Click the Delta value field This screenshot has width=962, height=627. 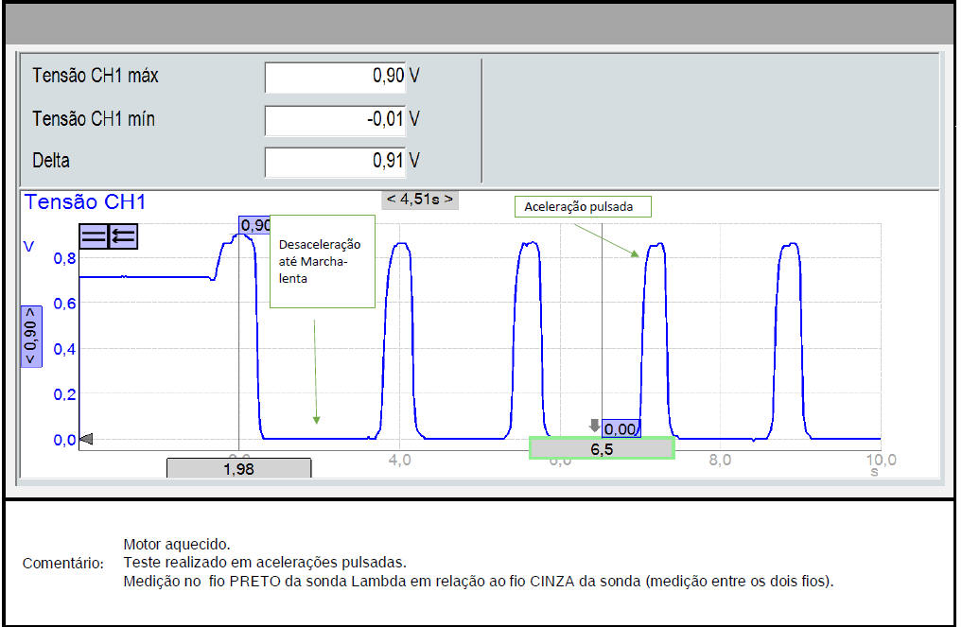point(335,161)
